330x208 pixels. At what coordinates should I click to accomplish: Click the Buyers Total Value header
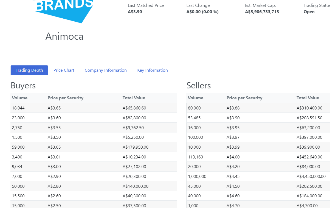pos(134,98)
